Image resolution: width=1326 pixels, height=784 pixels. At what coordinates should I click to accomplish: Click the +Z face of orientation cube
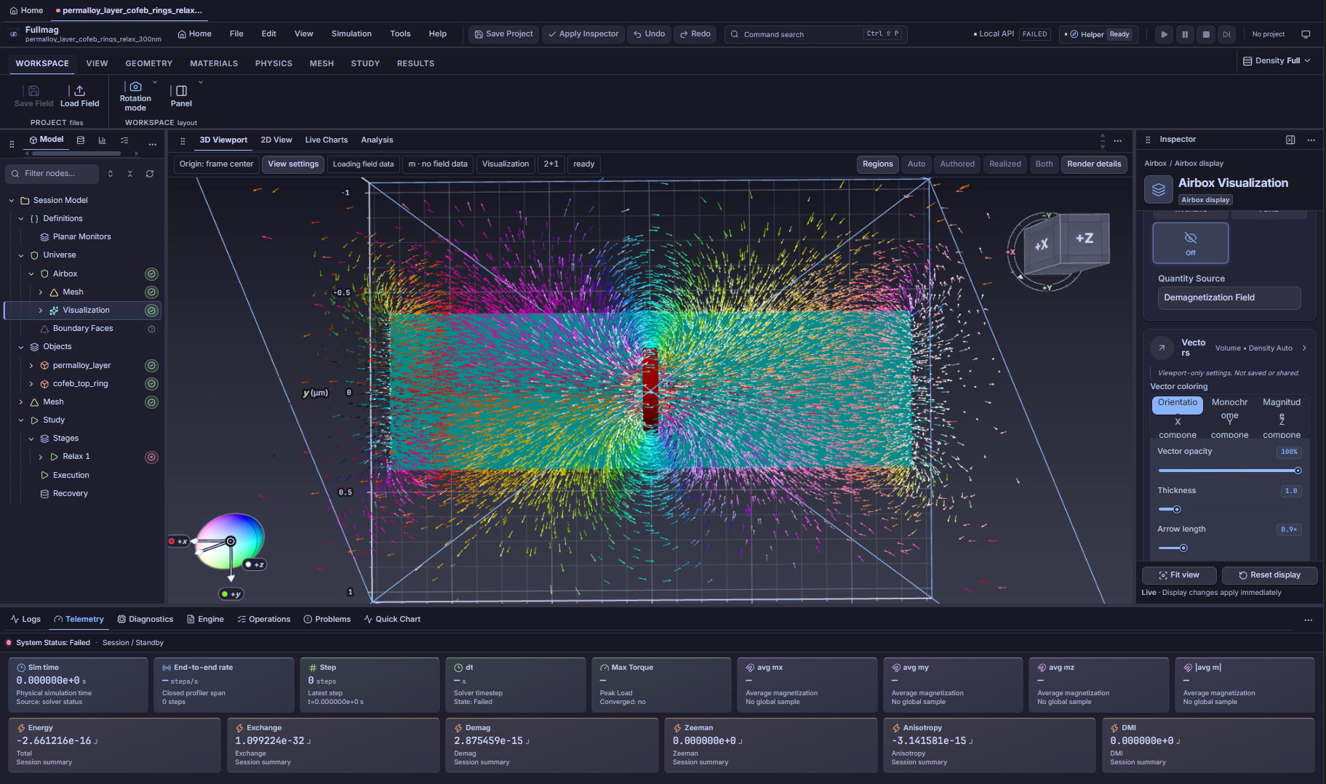pos(1084,238)
